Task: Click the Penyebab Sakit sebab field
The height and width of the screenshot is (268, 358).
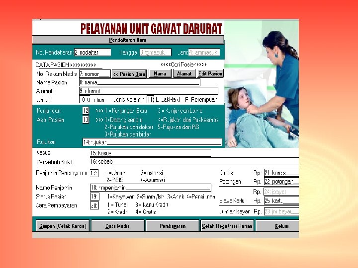Action: click(x=194, y=161)
